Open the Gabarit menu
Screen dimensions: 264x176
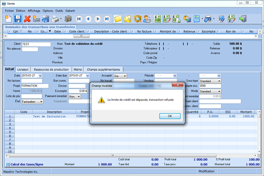[x=70, y=11]
